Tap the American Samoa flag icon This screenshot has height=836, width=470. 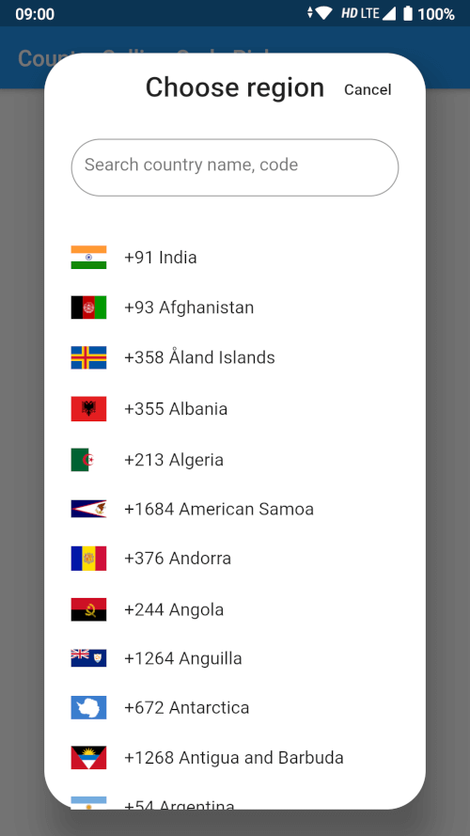tap(88, 509)
